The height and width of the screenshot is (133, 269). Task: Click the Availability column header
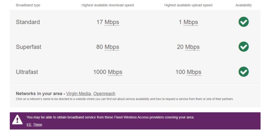[x=244, y=5]
